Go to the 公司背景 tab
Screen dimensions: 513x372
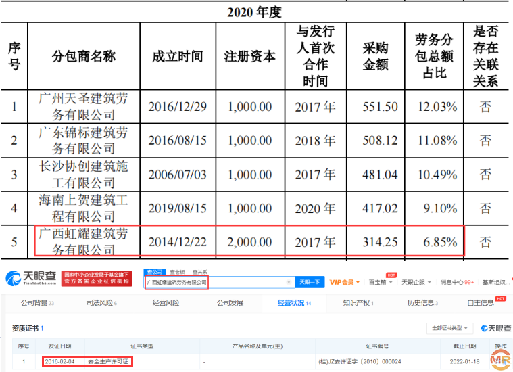pyautogui.click(x=37, y=303)
